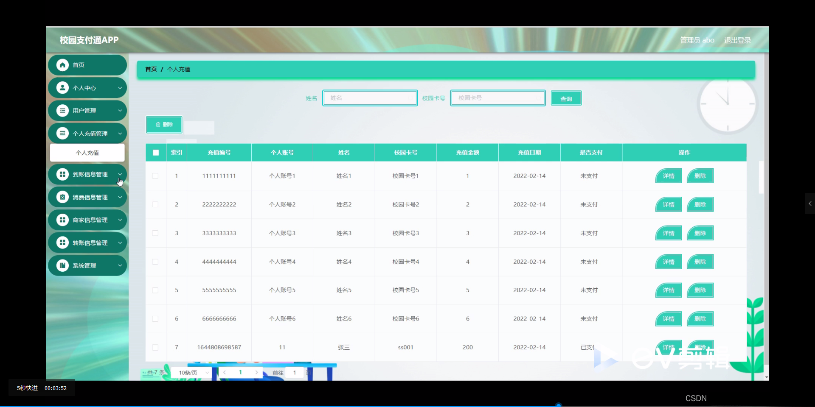Open the 10条/页 page size dropdown
The image size is (815, 407).
(191, 373)
